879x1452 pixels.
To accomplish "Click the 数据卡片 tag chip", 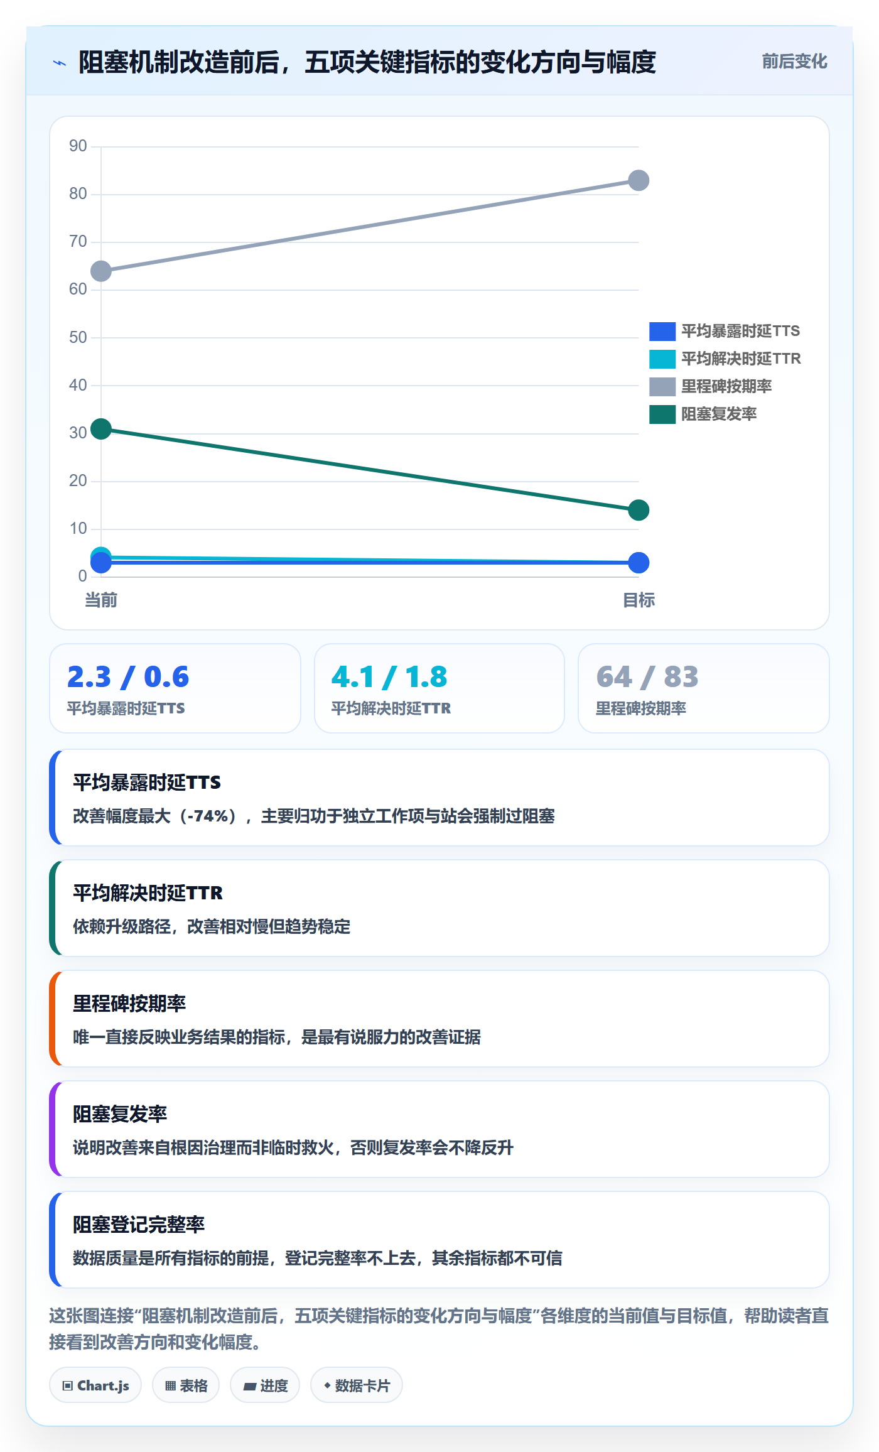I will tap(357, 1385).
